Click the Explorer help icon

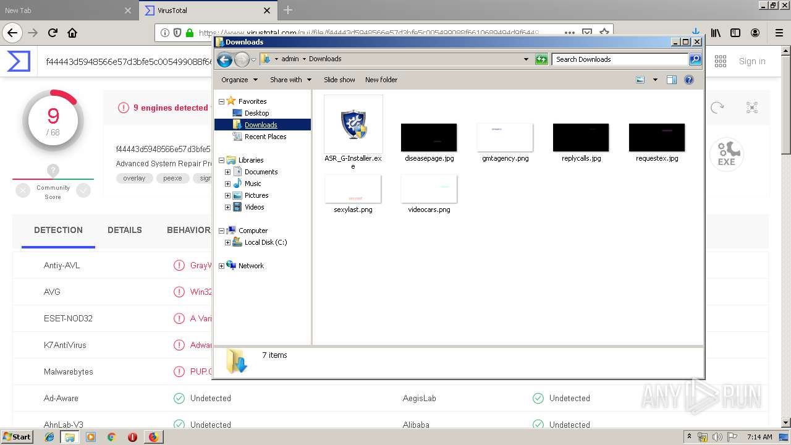pyautogui.click(x=689, y=80)
